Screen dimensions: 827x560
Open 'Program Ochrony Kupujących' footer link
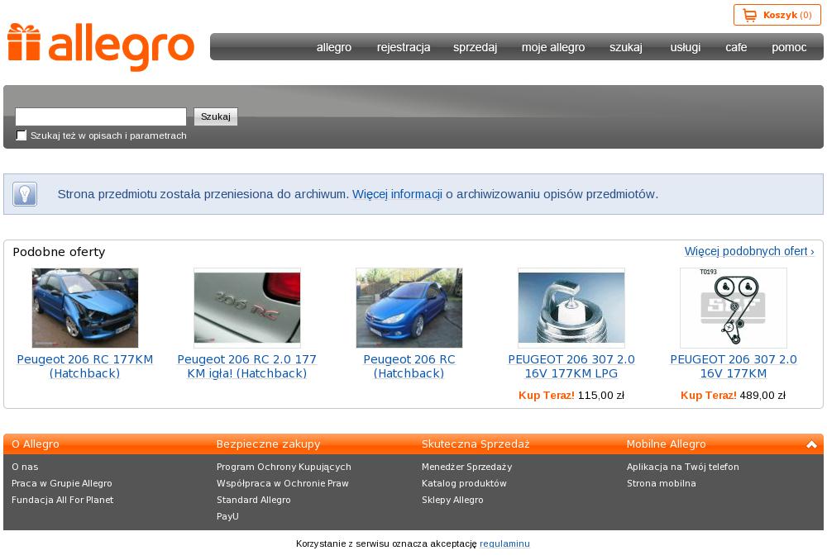[284, 467]
